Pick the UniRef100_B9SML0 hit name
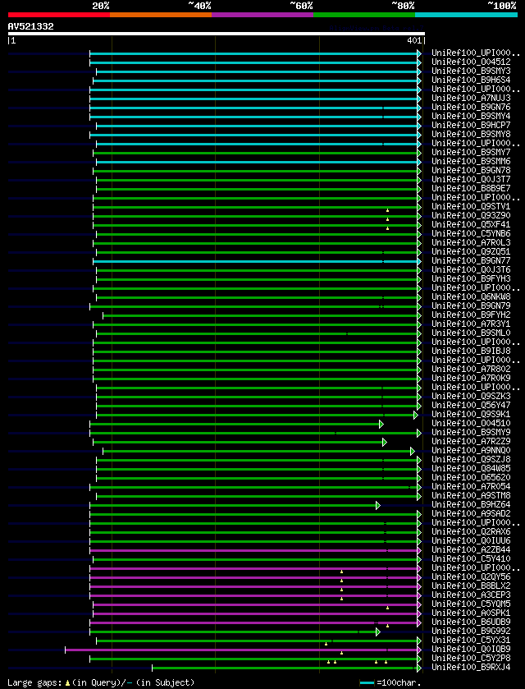 [471, 333]
